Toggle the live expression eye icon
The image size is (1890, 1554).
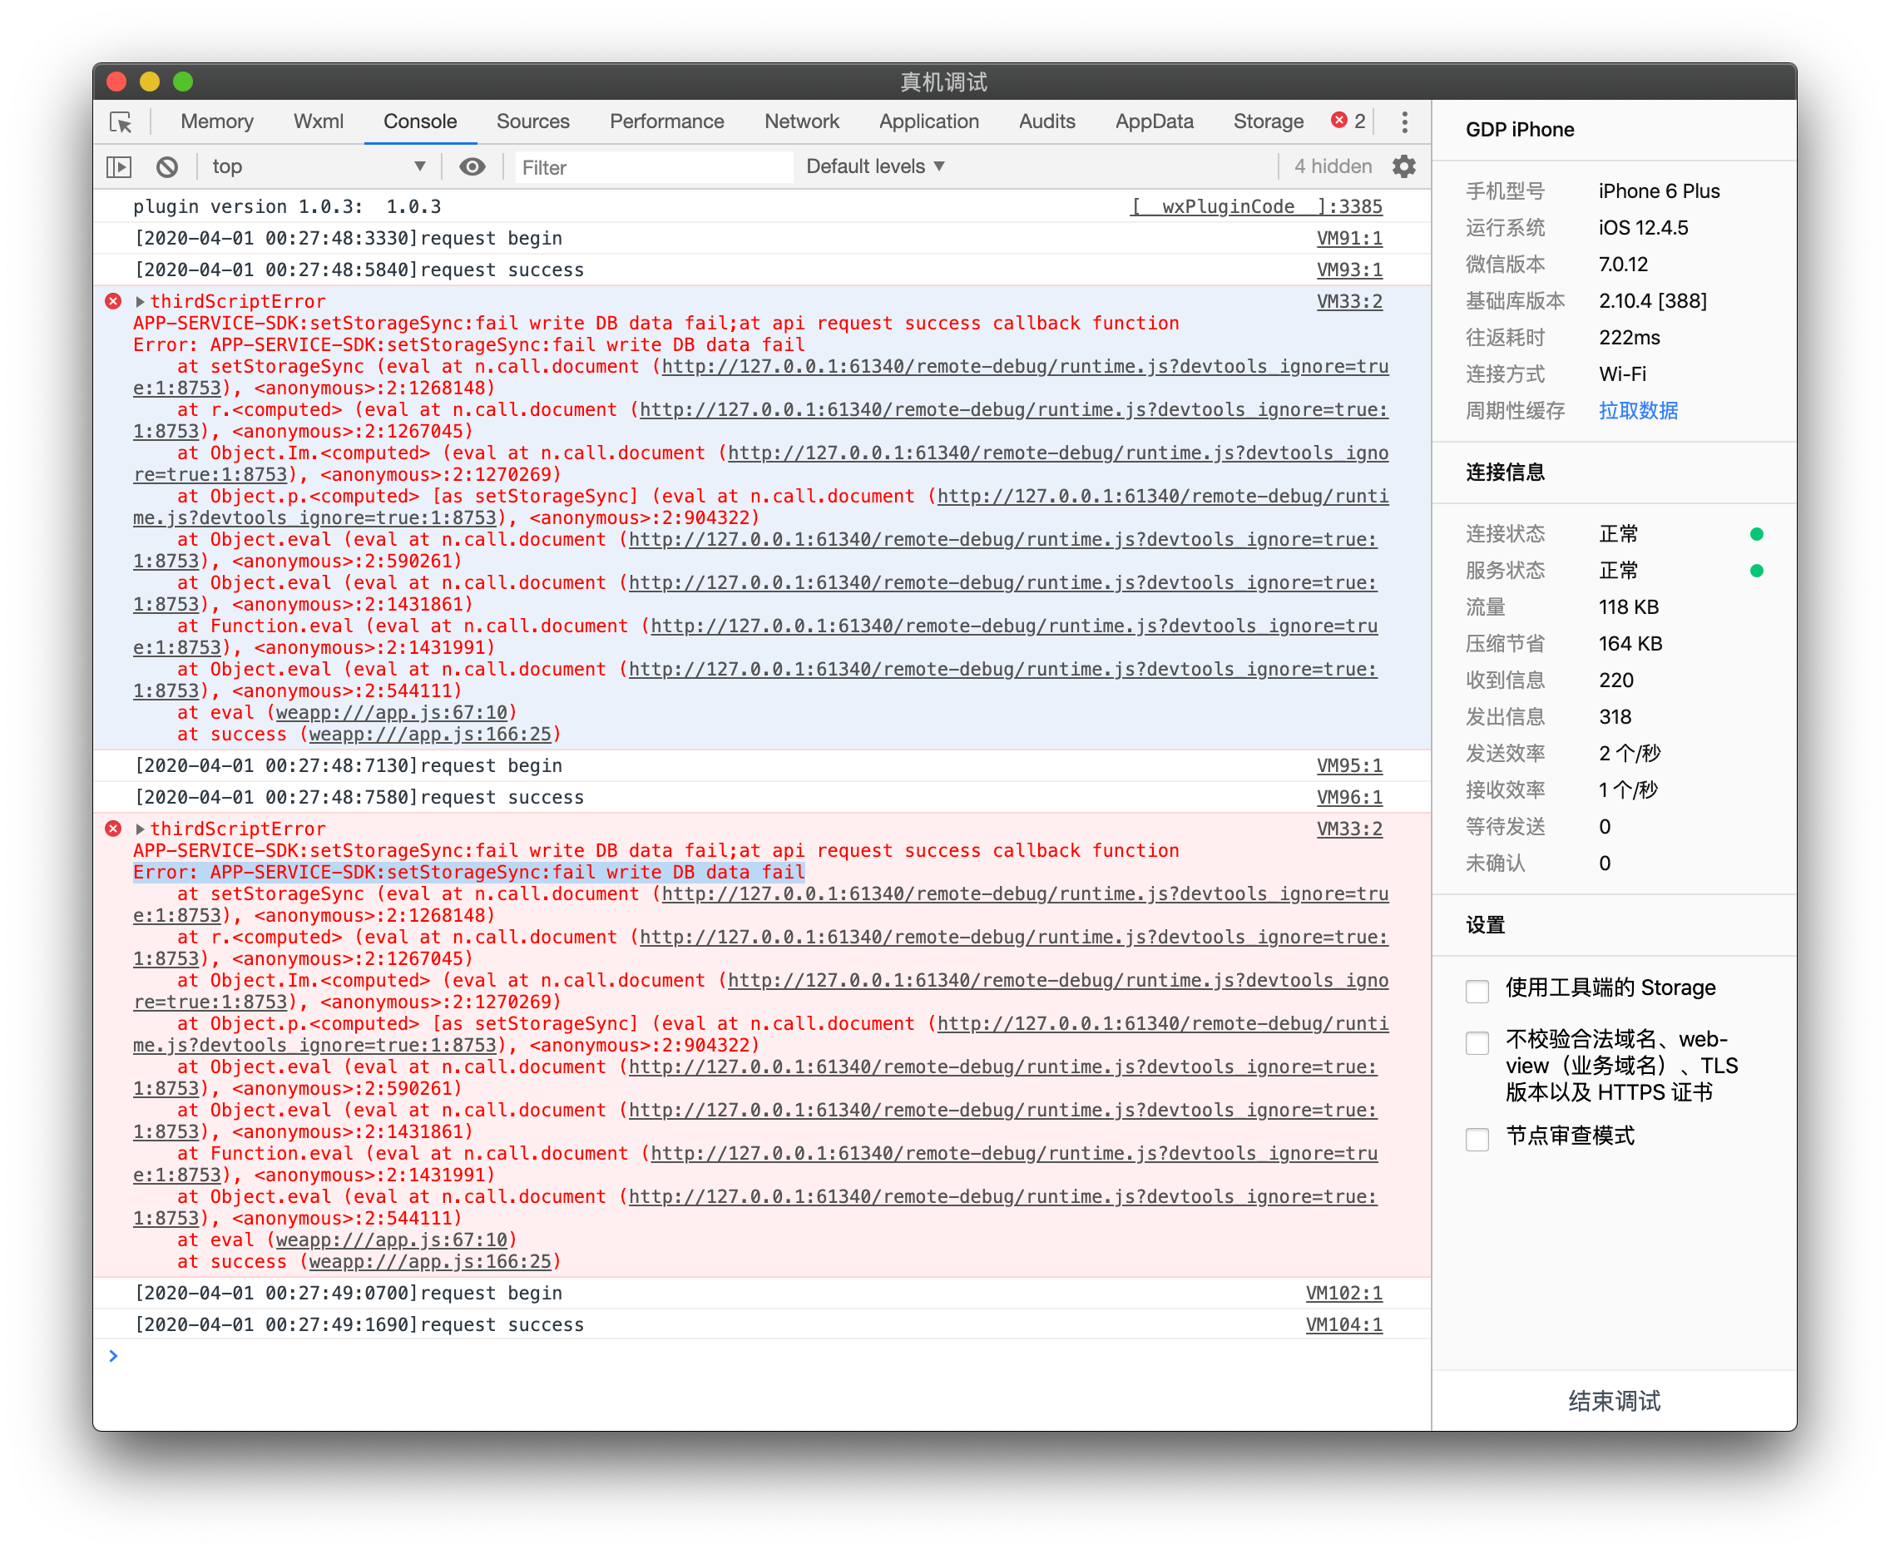[472, 167]
